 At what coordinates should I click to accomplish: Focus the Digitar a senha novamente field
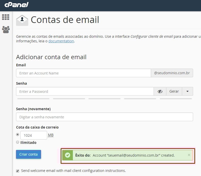(104, 117)
